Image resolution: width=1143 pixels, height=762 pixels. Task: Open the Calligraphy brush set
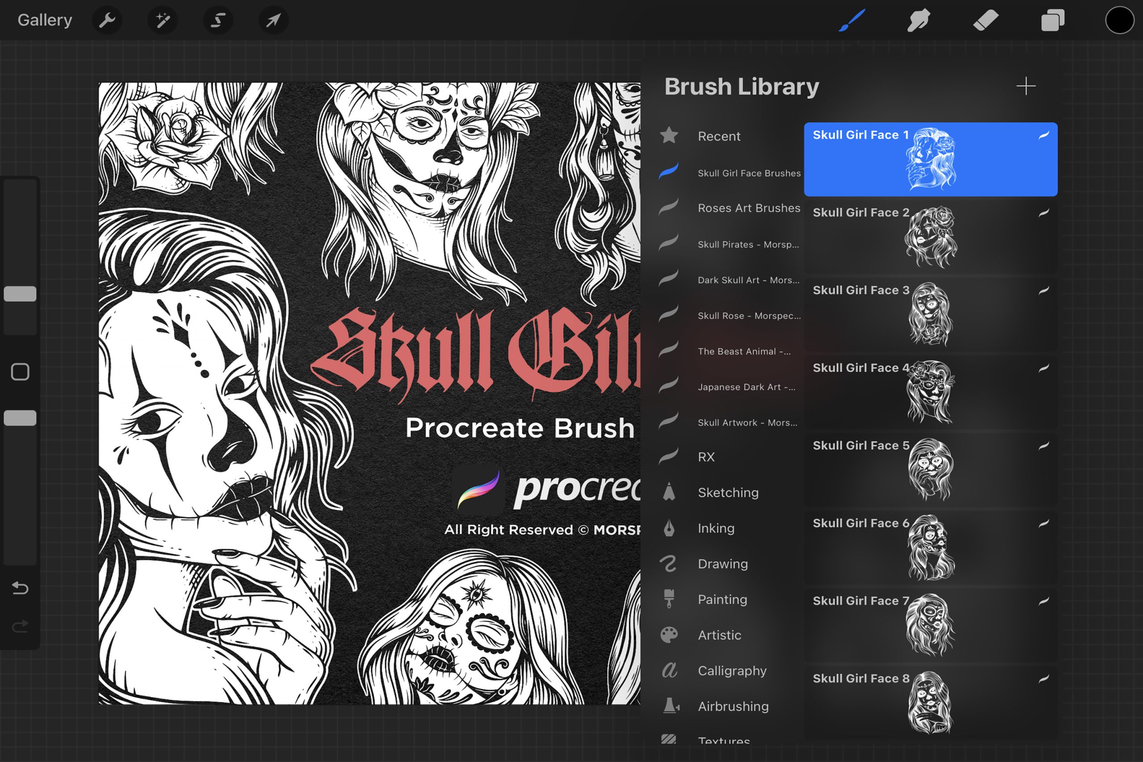[730, 670]
